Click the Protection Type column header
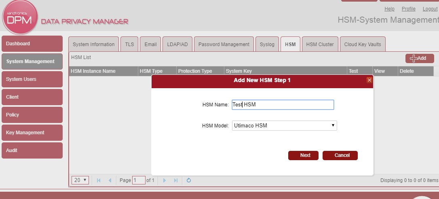 (x=200, y=71)
